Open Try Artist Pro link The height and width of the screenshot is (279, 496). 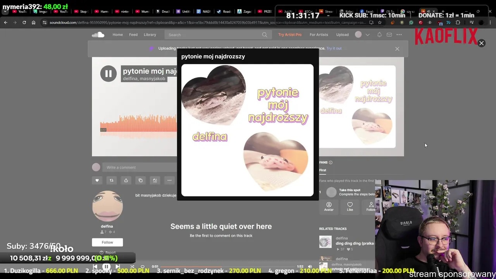[290, 35]
